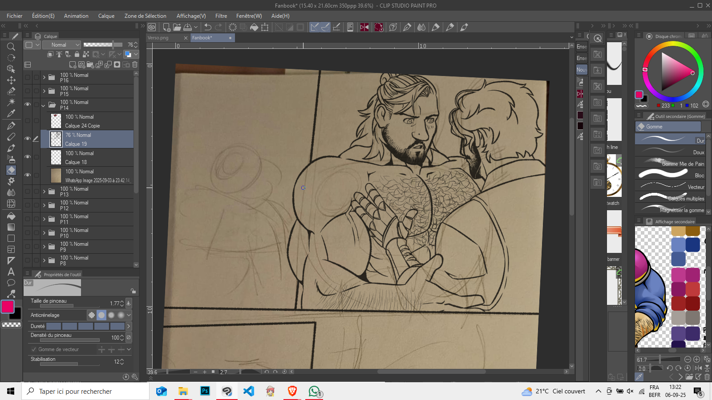Image resolution: width=712 pixels, height=400 pixels.
Task: Choose the Vecteur eraser sub tool
Action: [670, 186]
